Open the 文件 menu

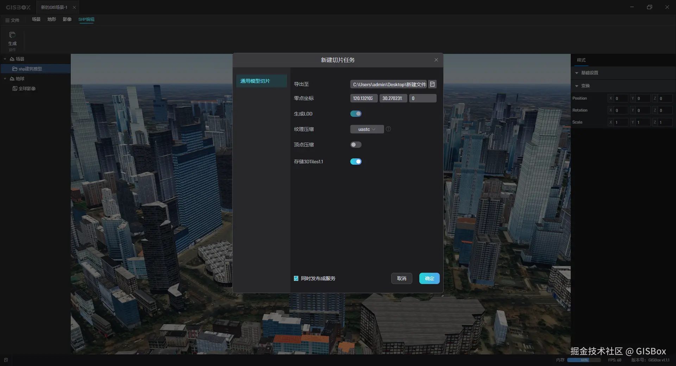(x=12, y=20)
